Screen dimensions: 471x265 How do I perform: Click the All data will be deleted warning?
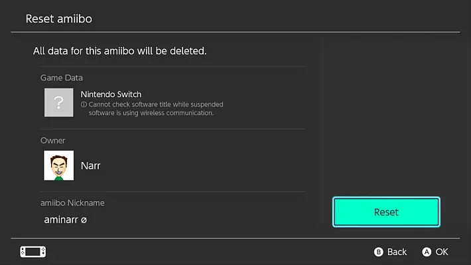pyautogui.click(x=120, y=51)
